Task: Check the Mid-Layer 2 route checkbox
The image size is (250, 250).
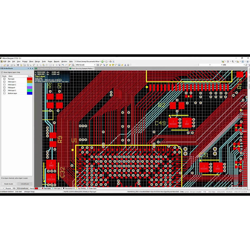Action: coord(4,85)
